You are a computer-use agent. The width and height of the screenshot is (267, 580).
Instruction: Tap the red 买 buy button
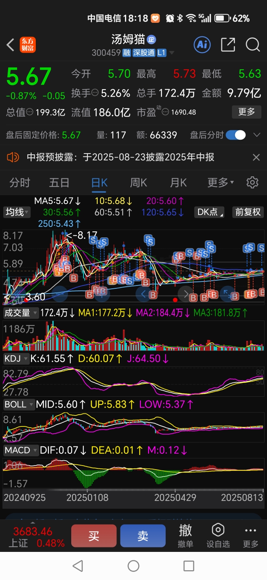pos(94,536)
